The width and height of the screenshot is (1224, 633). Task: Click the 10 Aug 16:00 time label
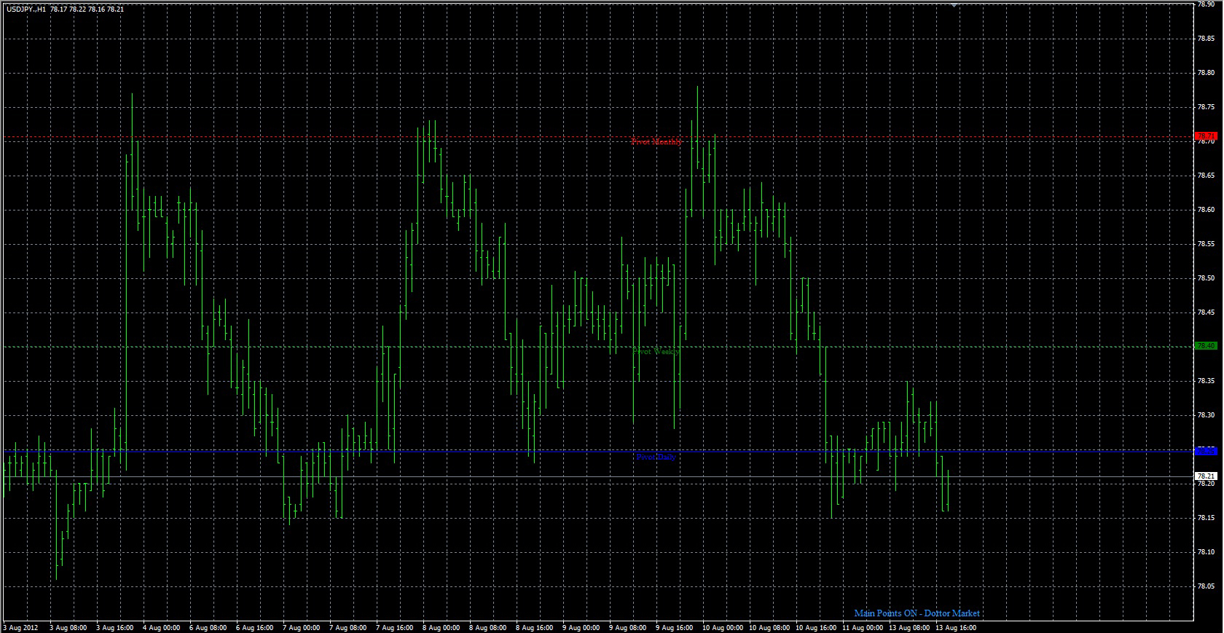(816, 628)
